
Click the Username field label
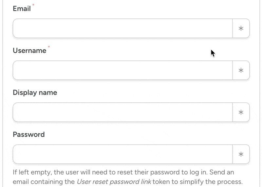click(29, 51)
